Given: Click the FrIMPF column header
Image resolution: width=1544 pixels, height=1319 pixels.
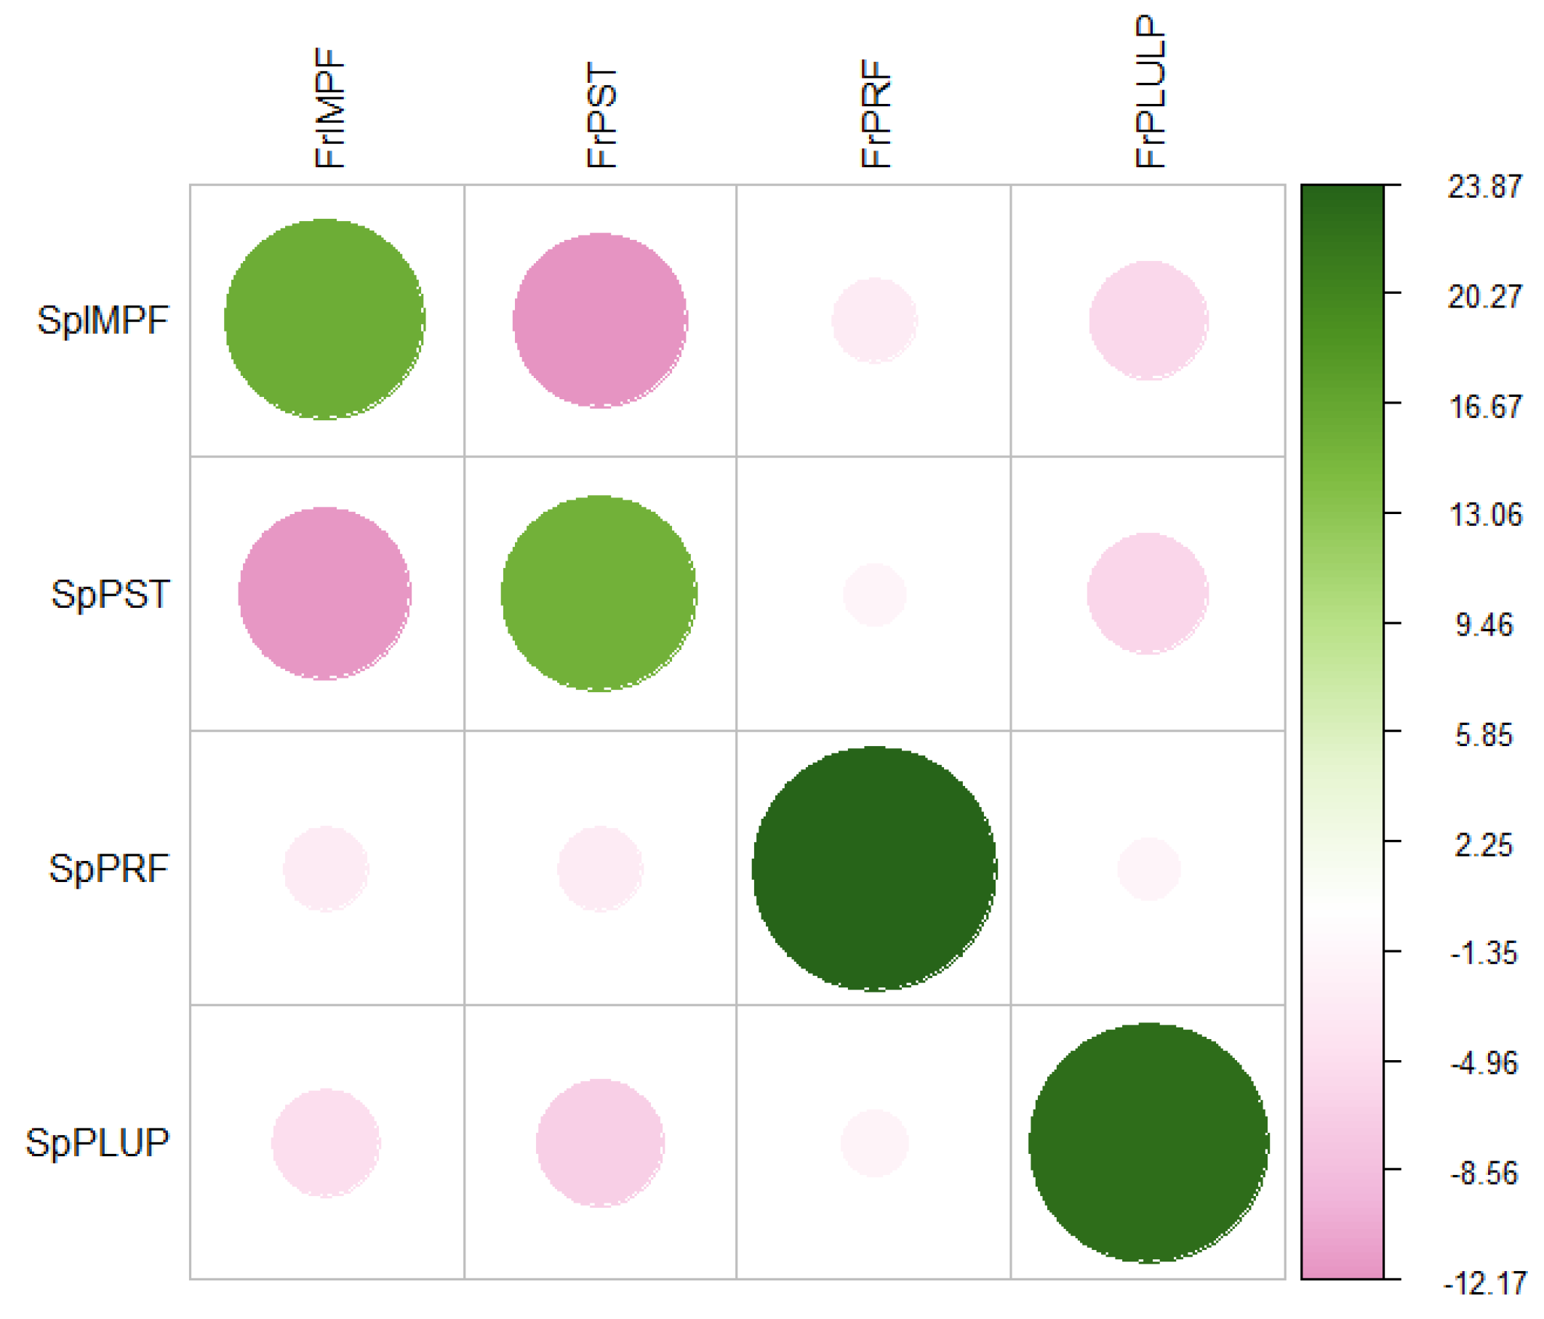Looking at the screenshot, I should [329, 108].
